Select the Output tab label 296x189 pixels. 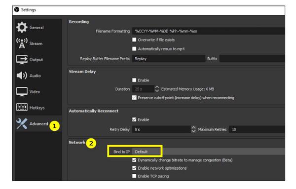[36, 60]
